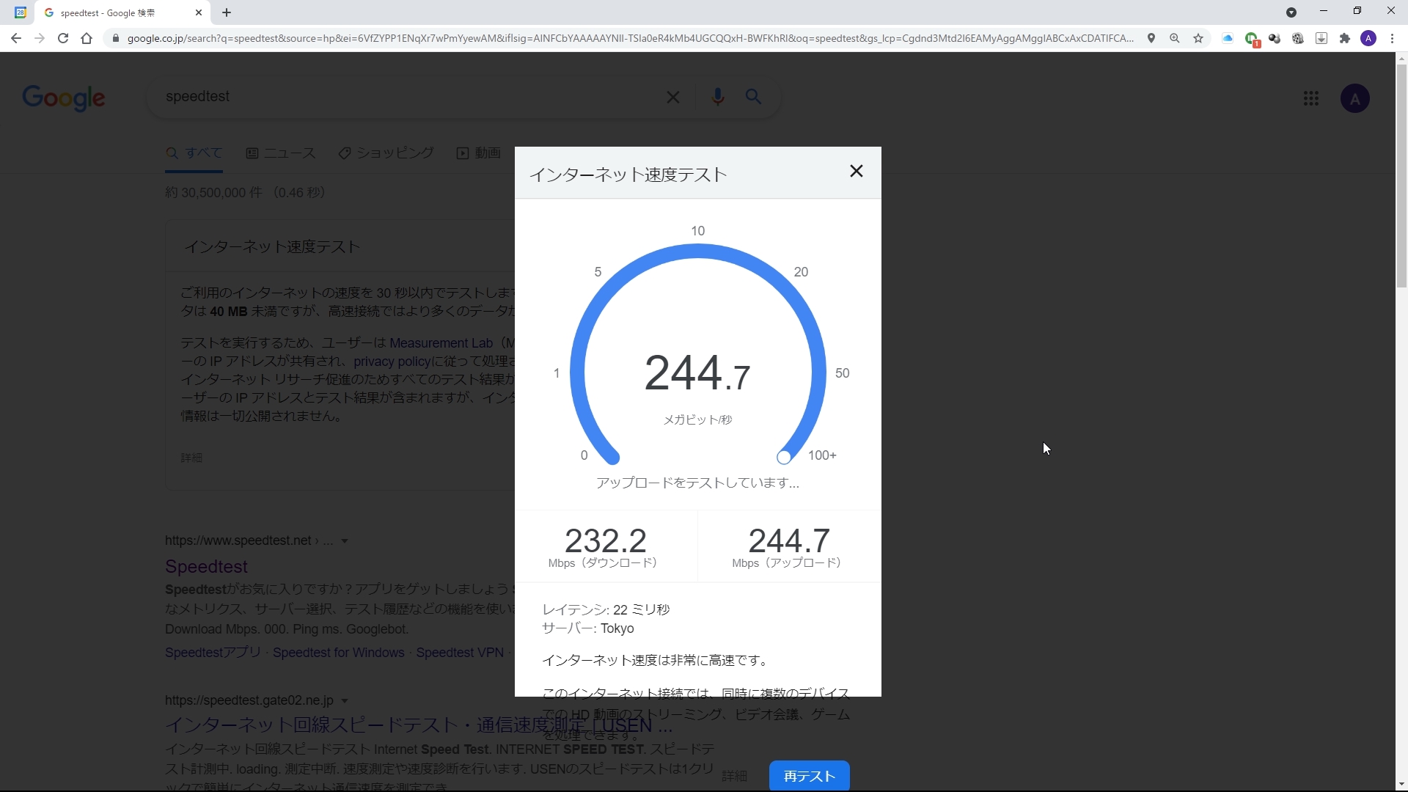Click the 再テスト button
The image size is (1408, 792).
point(809,776)
